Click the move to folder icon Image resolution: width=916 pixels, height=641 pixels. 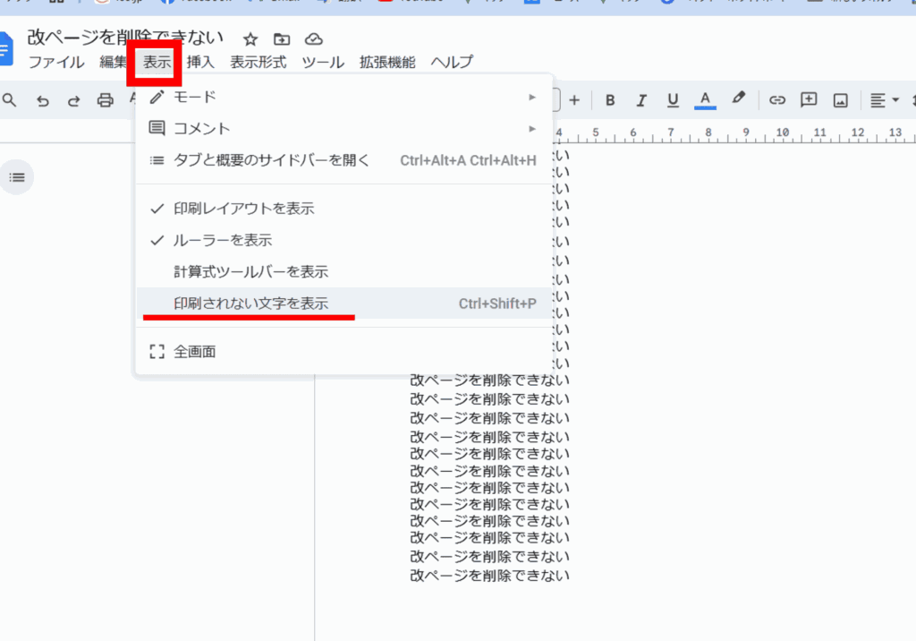(282, 38)
